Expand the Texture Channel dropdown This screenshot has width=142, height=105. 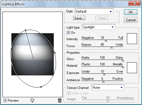[x=108, y=87]
